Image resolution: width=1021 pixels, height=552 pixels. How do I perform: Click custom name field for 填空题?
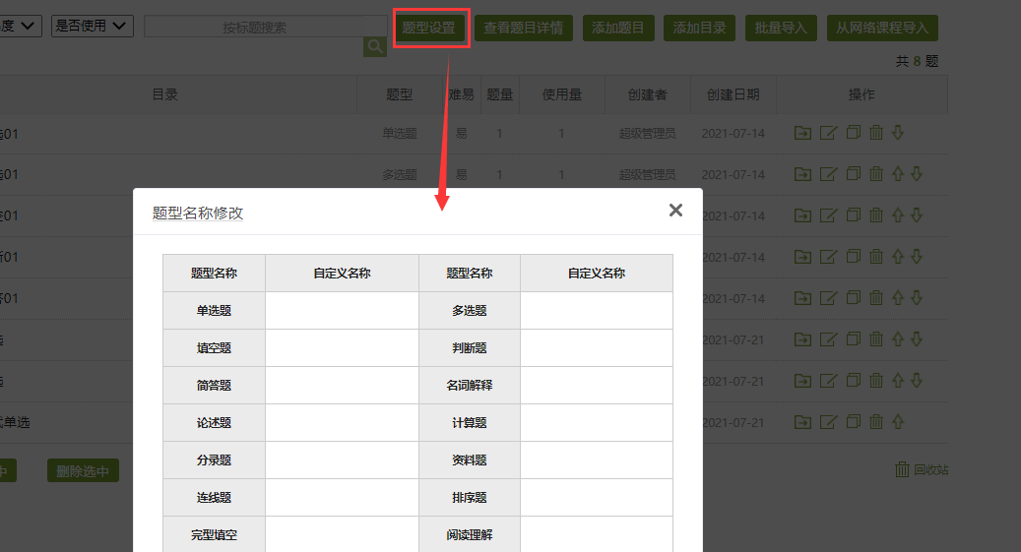[x=342, y=348]
